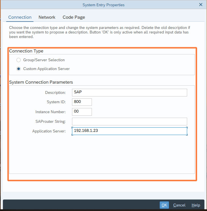Screen dimensions: 207x211
Task: Open the Network tab
Action: [47, 17]
